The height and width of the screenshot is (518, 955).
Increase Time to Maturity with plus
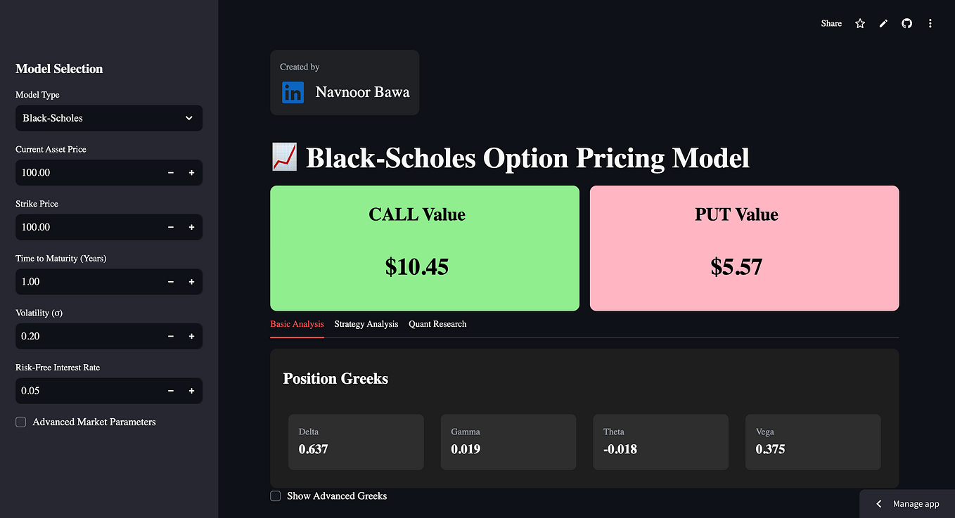[191, 282]
